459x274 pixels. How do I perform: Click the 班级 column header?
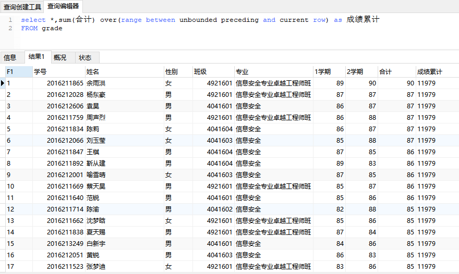pyautogui.click(x=213, y=72)
